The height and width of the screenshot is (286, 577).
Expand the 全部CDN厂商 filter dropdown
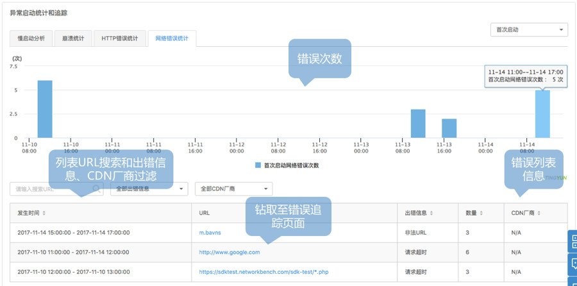[233, 189]
